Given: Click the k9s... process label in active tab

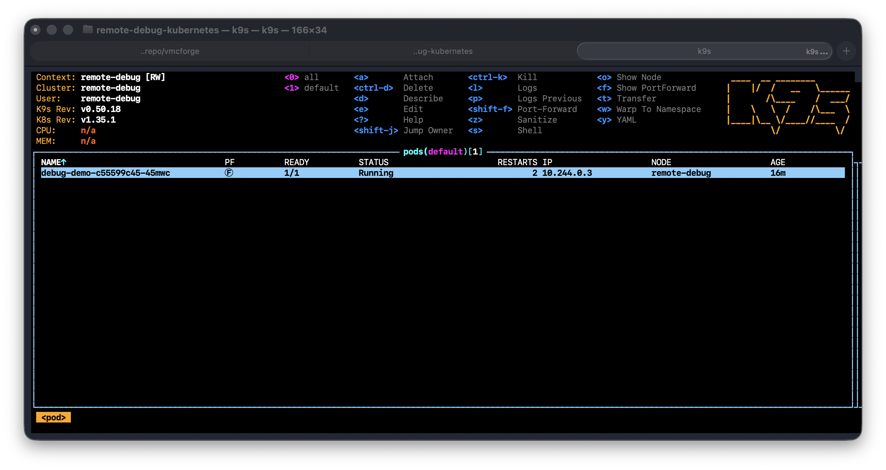Looking at the screenshot, I should [817, 52].
